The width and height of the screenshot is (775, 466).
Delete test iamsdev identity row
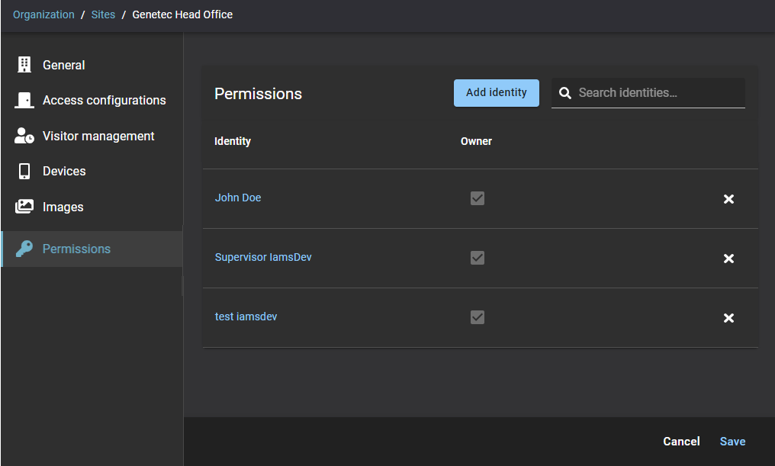(x=728, y=318)
